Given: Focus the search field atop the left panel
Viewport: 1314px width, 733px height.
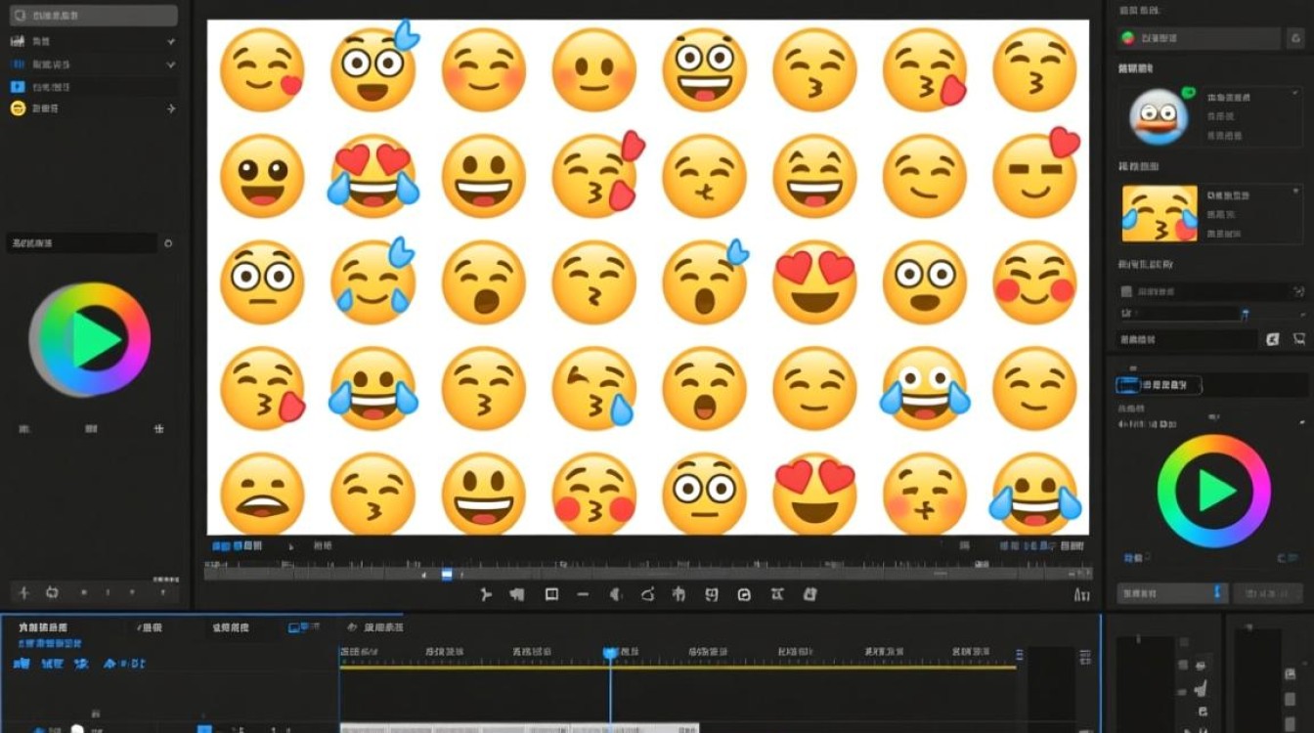Looking at the screenshot, I should point(93,16).
